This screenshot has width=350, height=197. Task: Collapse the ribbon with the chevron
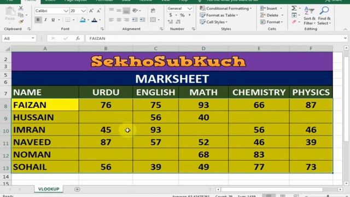pyautogui.click(x=345, y=29)
